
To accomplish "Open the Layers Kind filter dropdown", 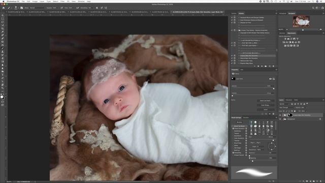I will [x=284, y=104].
